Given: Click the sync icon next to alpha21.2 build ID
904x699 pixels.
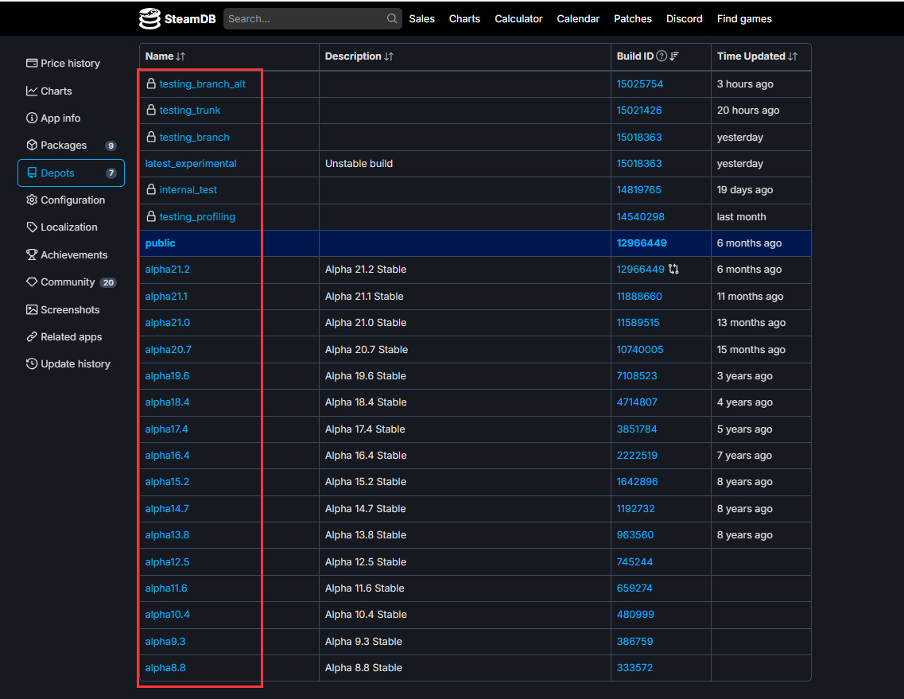Looking at the screenshot, I should click(x=673, y=270).
